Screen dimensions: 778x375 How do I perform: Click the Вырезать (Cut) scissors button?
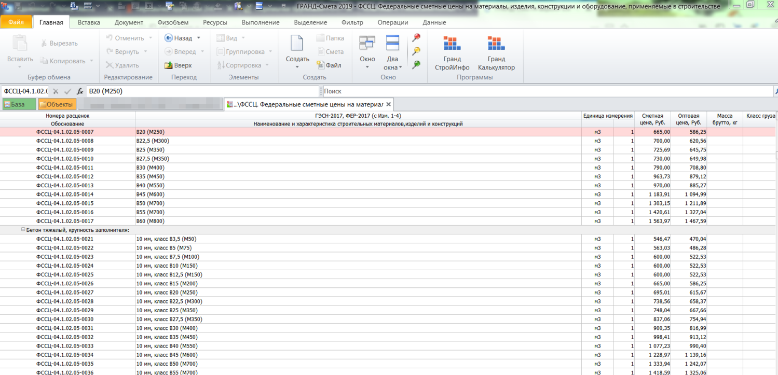pyautogui.click(x=59, y=43)
